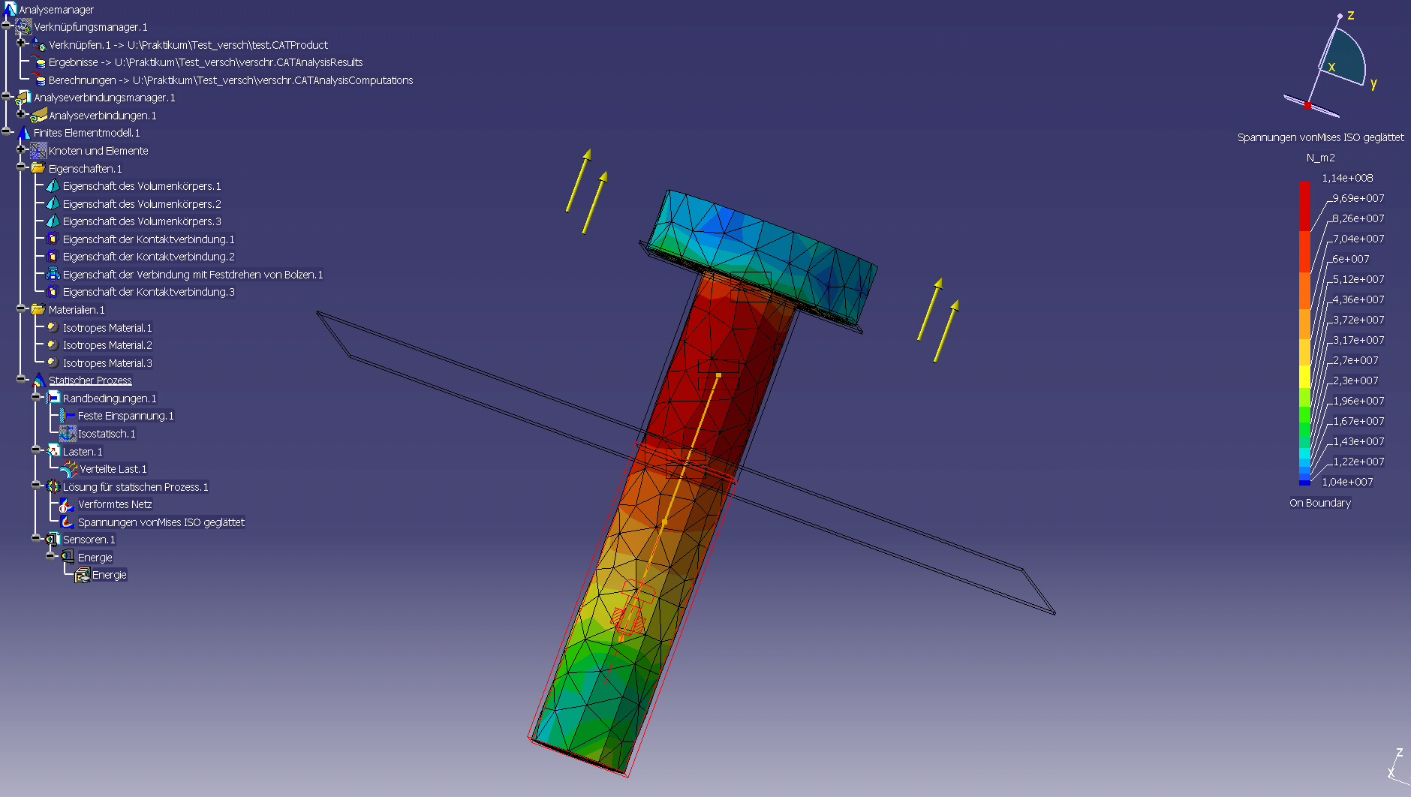Screen dimensions: 1411x797
Task: Collapse the Finites Elementmodell.1 branch
Action: 7,131
